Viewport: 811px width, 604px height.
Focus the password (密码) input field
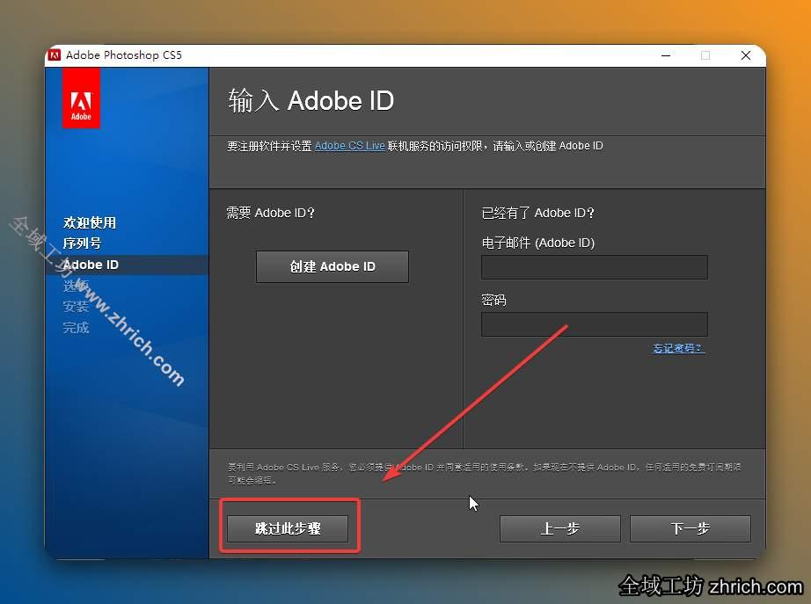click(x=595, y=324)
